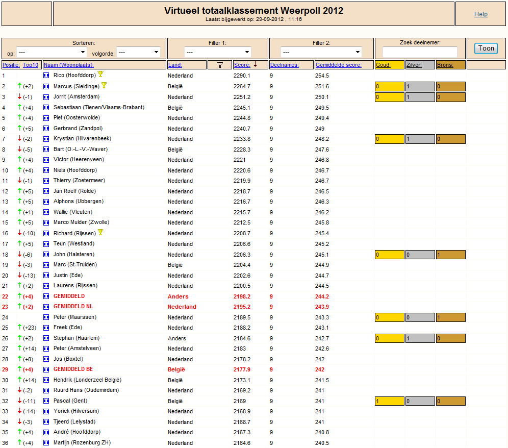Image resolution: width=508 pixels, height=448 pixels.
Task: Sort by Gemiddelde score header
Action: click(339, 65)
